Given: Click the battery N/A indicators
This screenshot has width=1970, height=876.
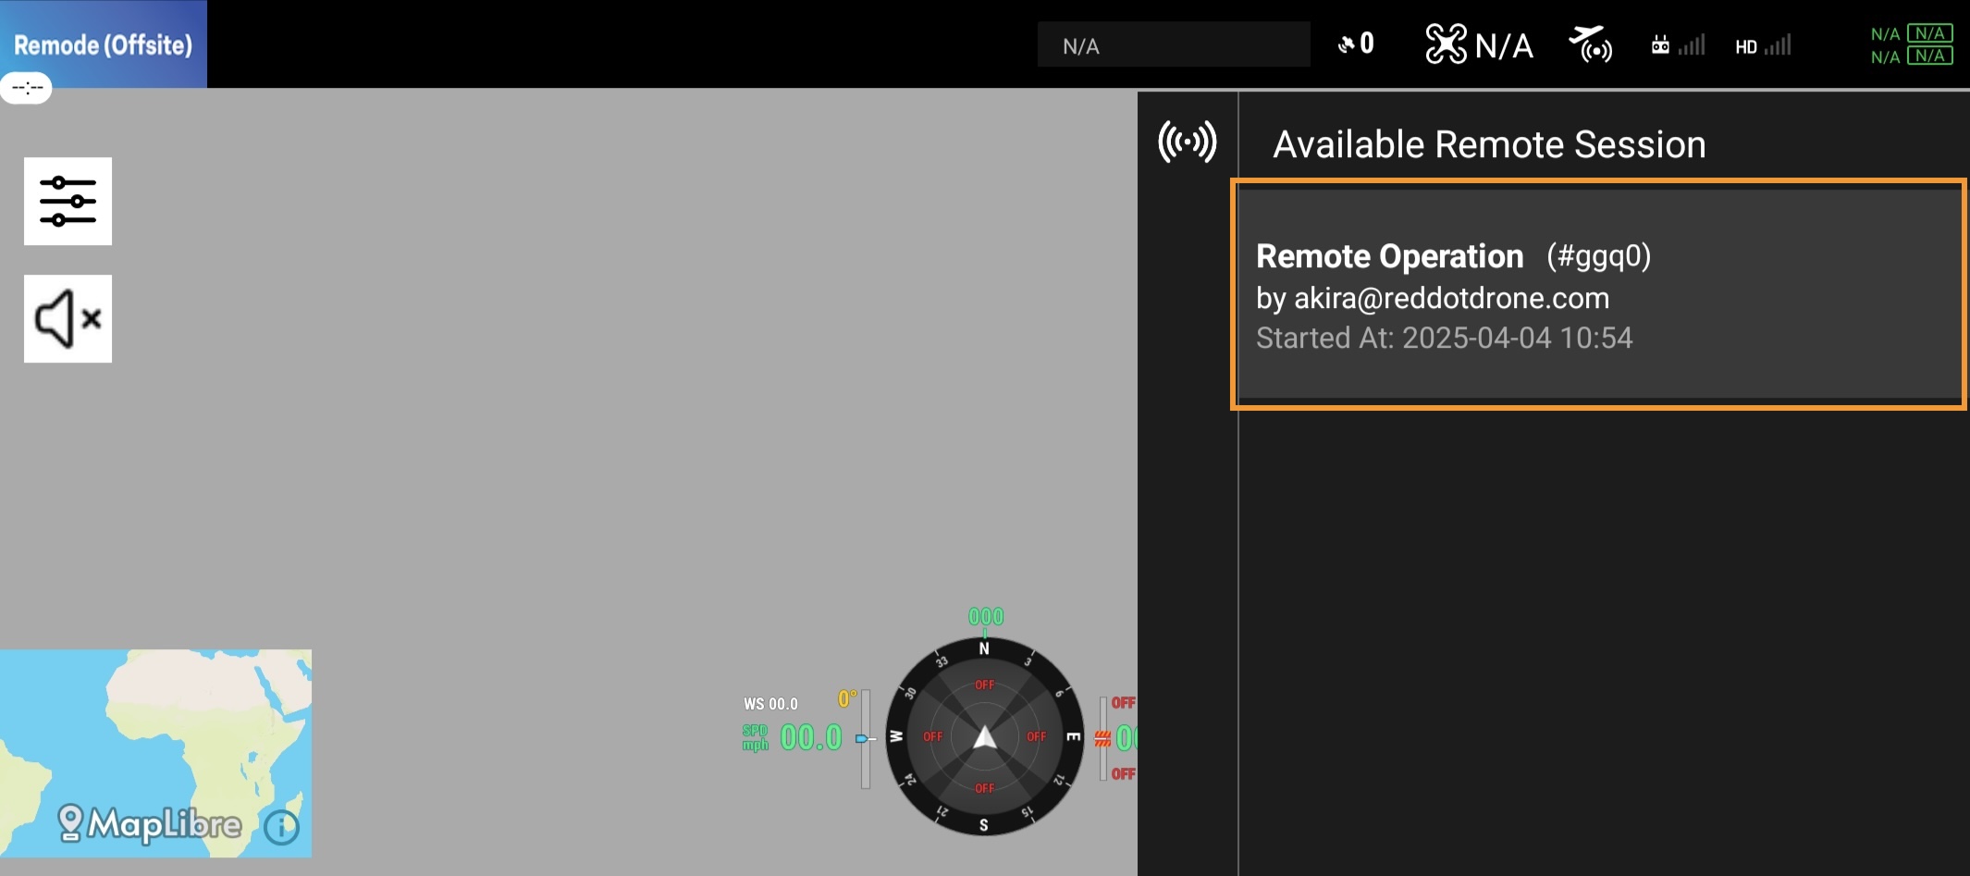Looking at the screenshot, I should (1911, 44).
